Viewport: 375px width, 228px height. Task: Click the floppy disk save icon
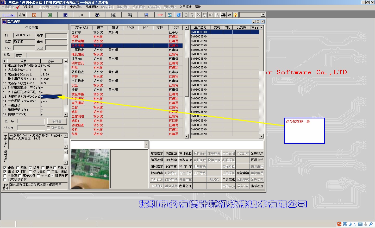tap(205, 15)
